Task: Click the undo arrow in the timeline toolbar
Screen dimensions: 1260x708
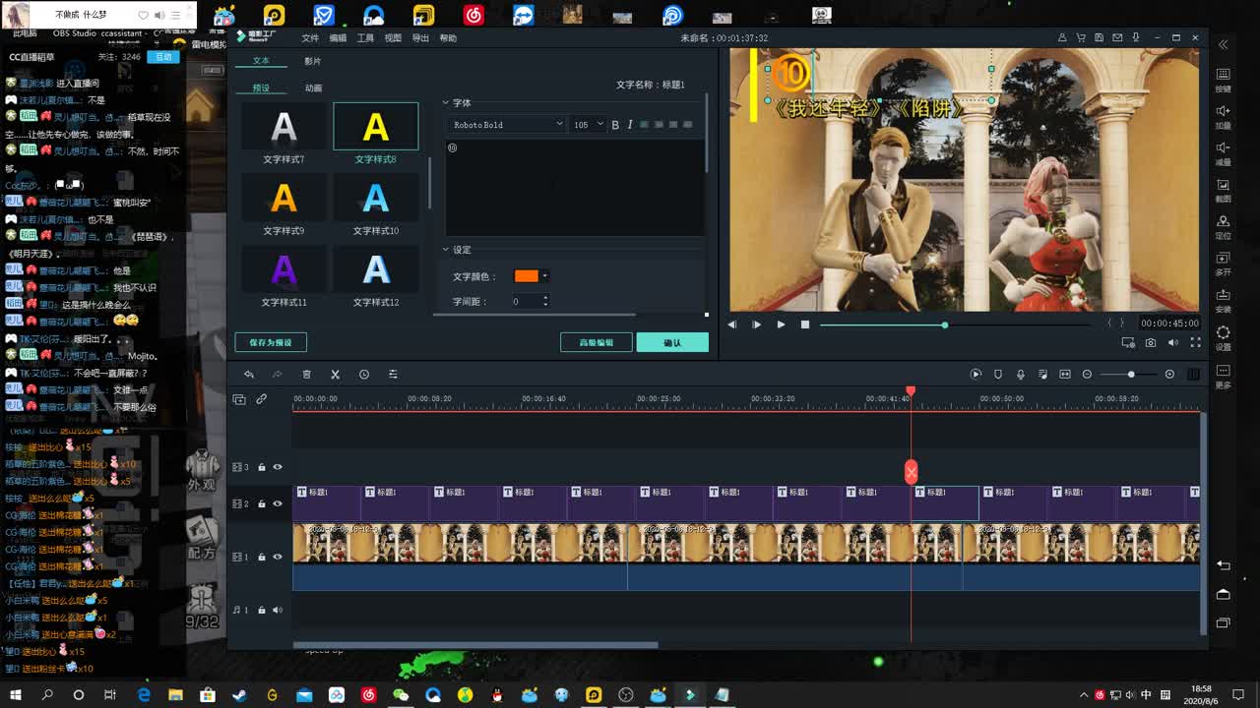Action: click(249, 375)
